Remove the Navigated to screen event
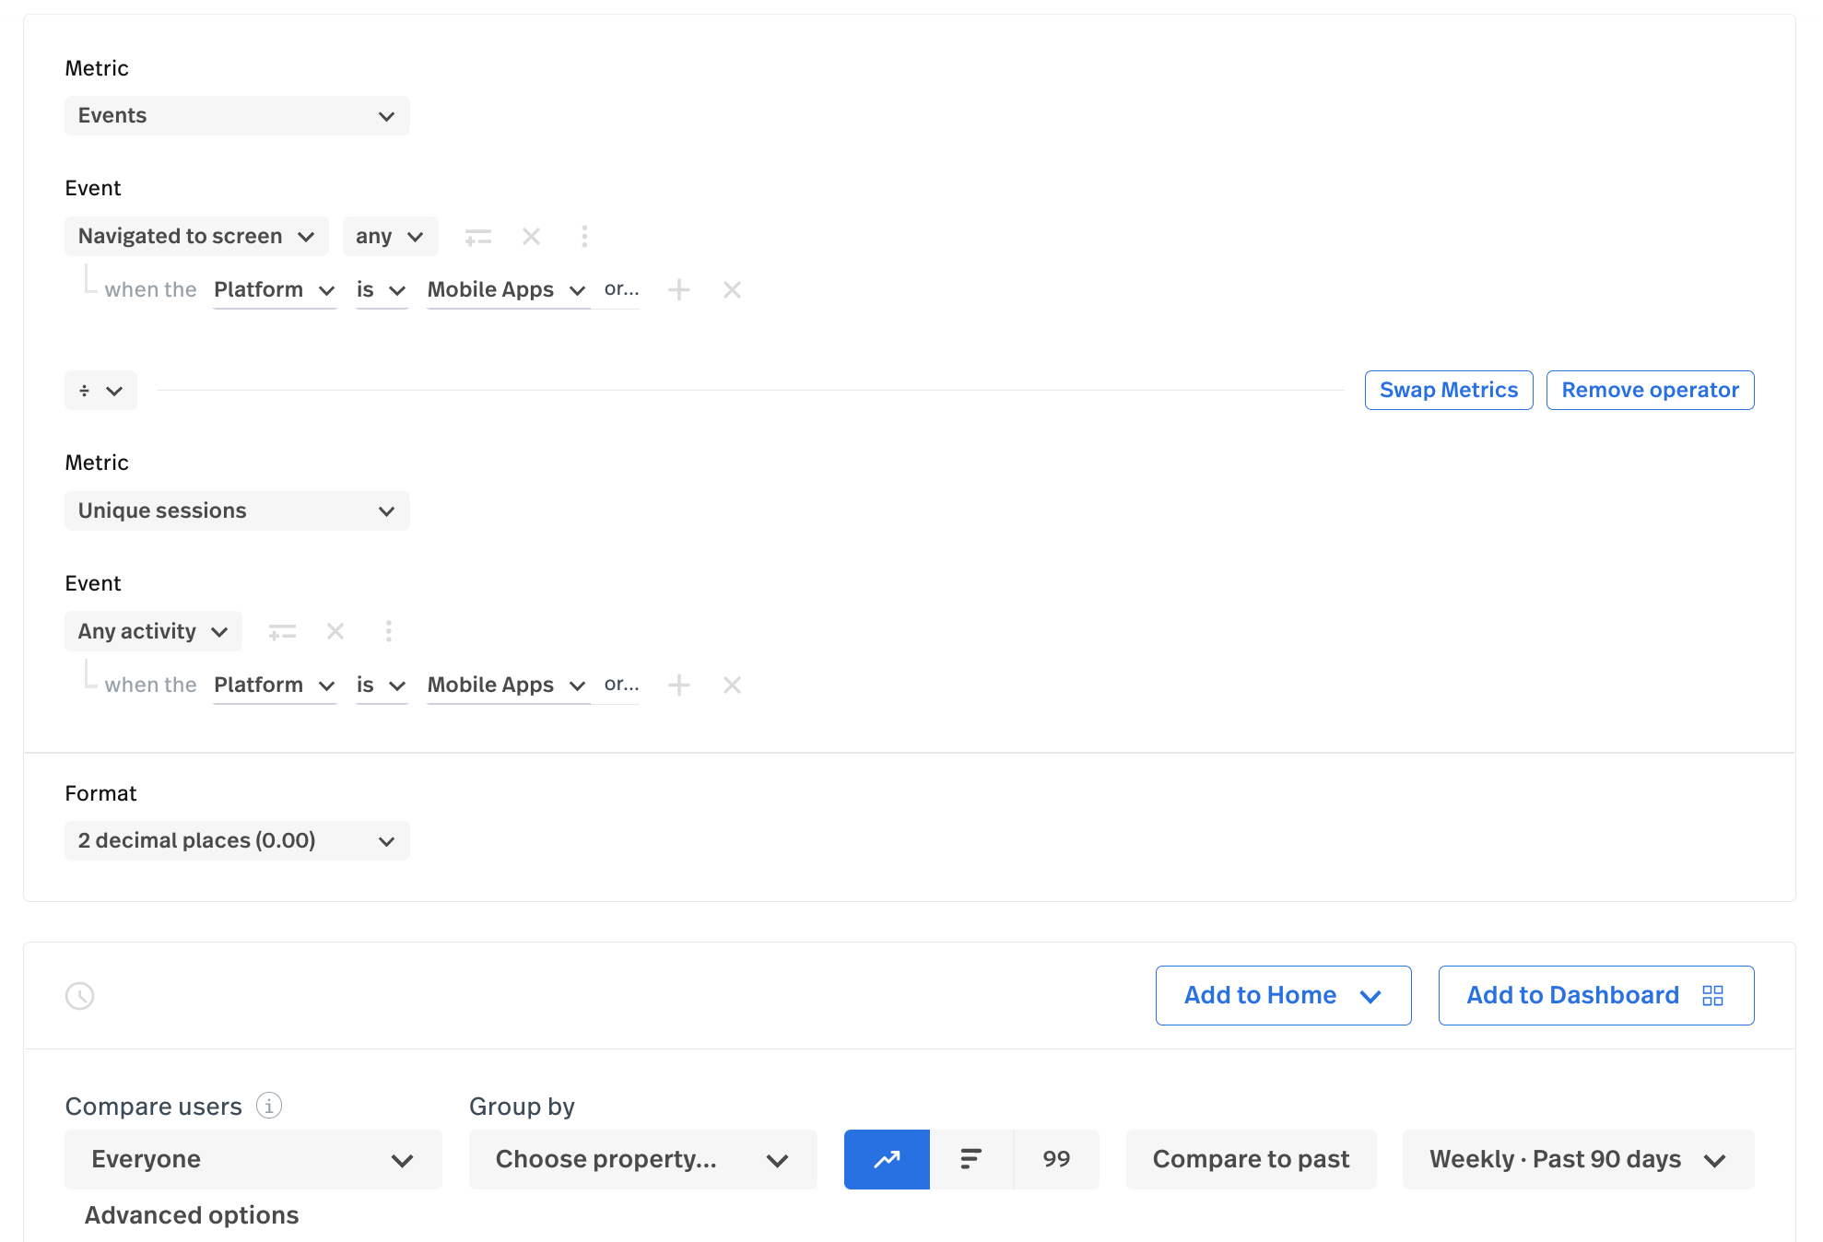This screenshot has width=1823, height=1242. coord(531,237)
